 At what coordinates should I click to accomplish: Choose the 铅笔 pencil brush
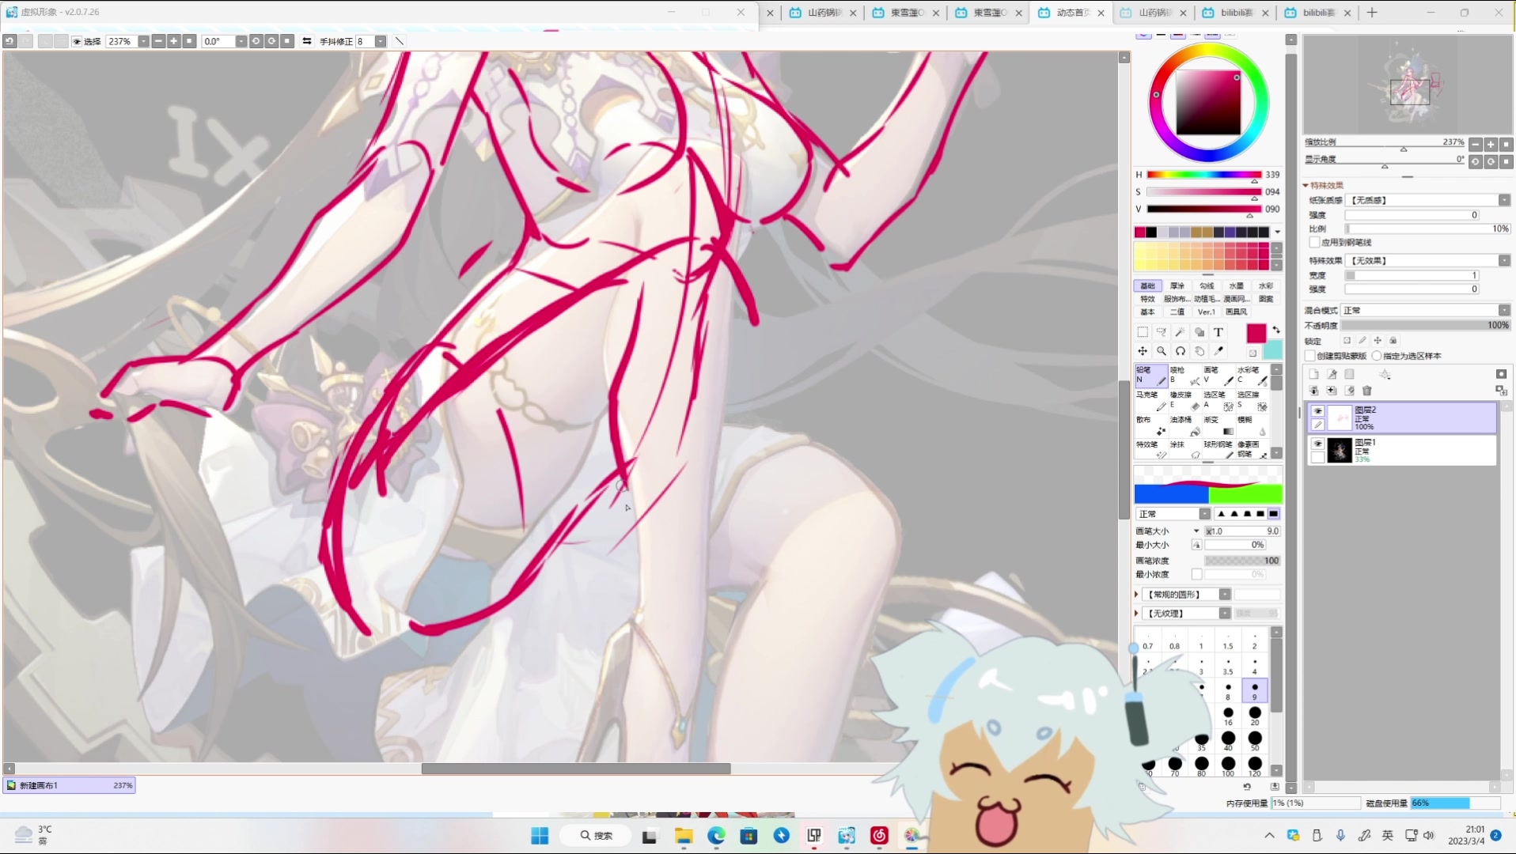pyautogui.click(x=1151, y=376)
